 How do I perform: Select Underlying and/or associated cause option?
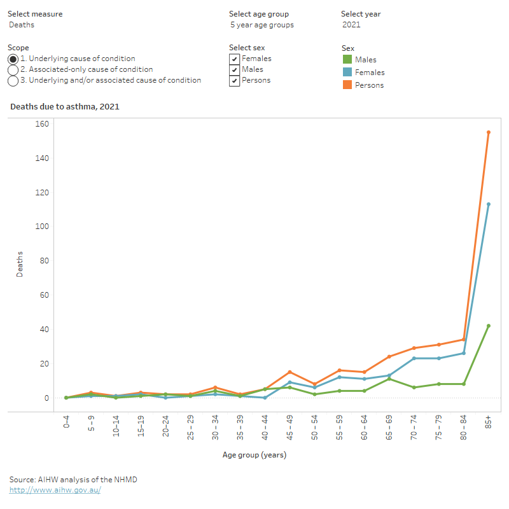(x=13, y=81)
